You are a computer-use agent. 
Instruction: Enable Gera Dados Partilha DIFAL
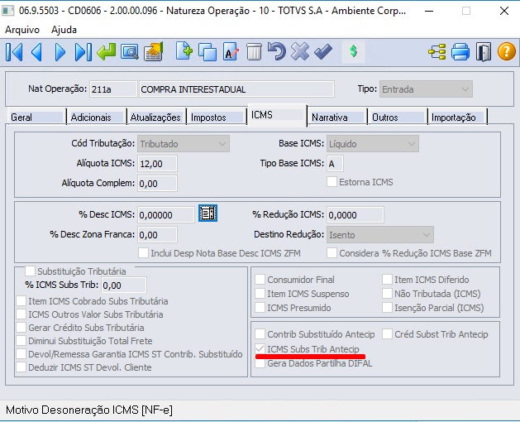[x=260, y=363]
